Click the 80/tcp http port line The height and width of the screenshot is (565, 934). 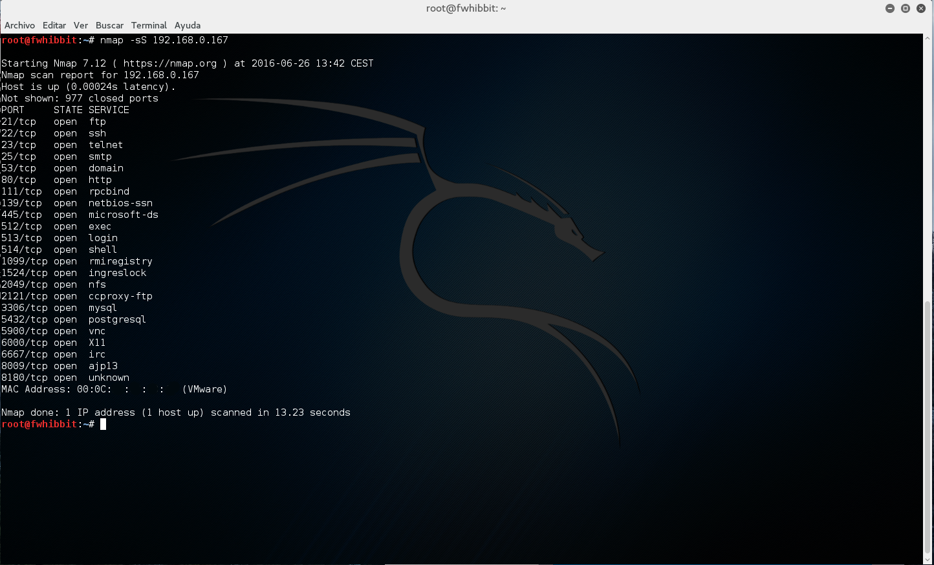coord(56,180)
